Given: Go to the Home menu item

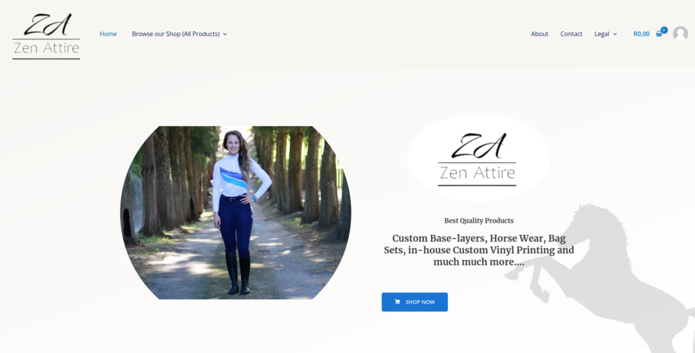Looking at the screenshot, I should click(x=108, y=34).
